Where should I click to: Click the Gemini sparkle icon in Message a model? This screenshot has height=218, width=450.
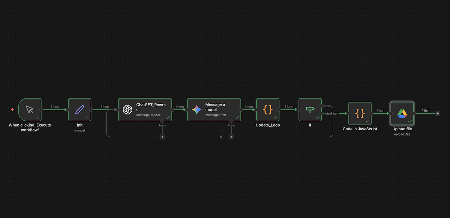point(197,109)
